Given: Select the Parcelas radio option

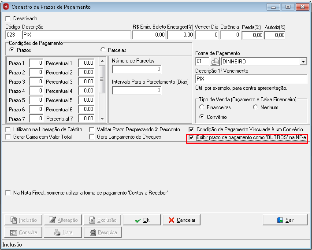Looking at the screenshot, I should click(103, 50).
